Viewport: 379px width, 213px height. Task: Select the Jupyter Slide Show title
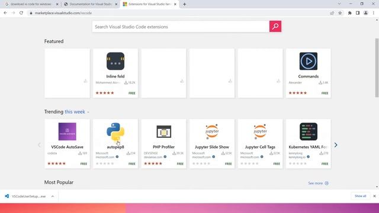pyautogui.click(x=212, y=147)
